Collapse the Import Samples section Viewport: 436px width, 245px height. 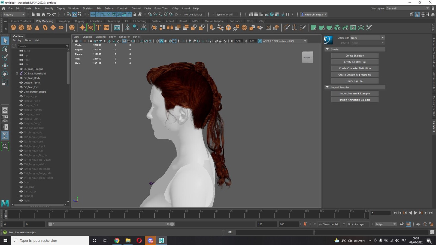[327, 87]
